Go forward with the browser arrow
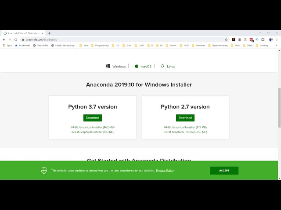The image size is (281, 210). coord(10,40)
